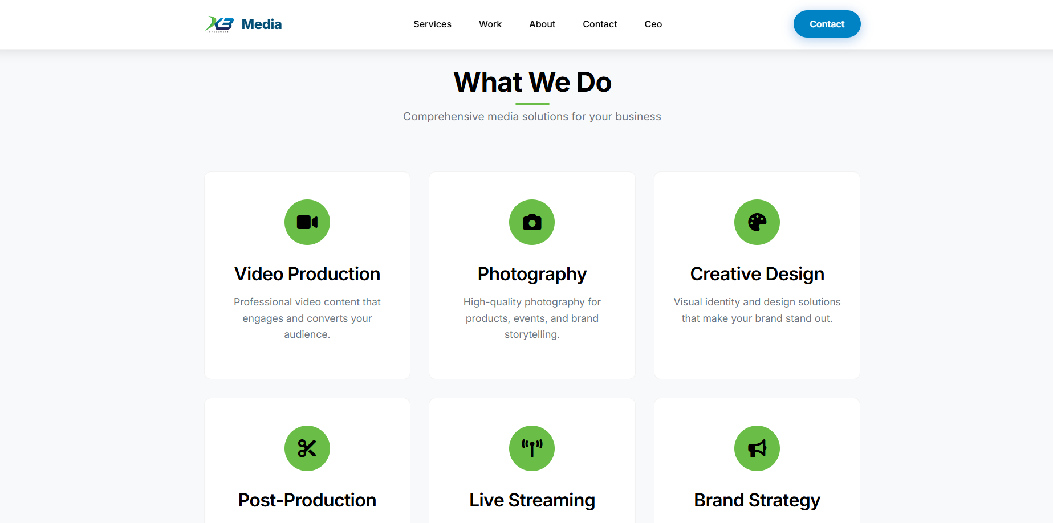The image size is (1053, 523).
Task: Open the Services menu item
Action: [x=432, y=24]
